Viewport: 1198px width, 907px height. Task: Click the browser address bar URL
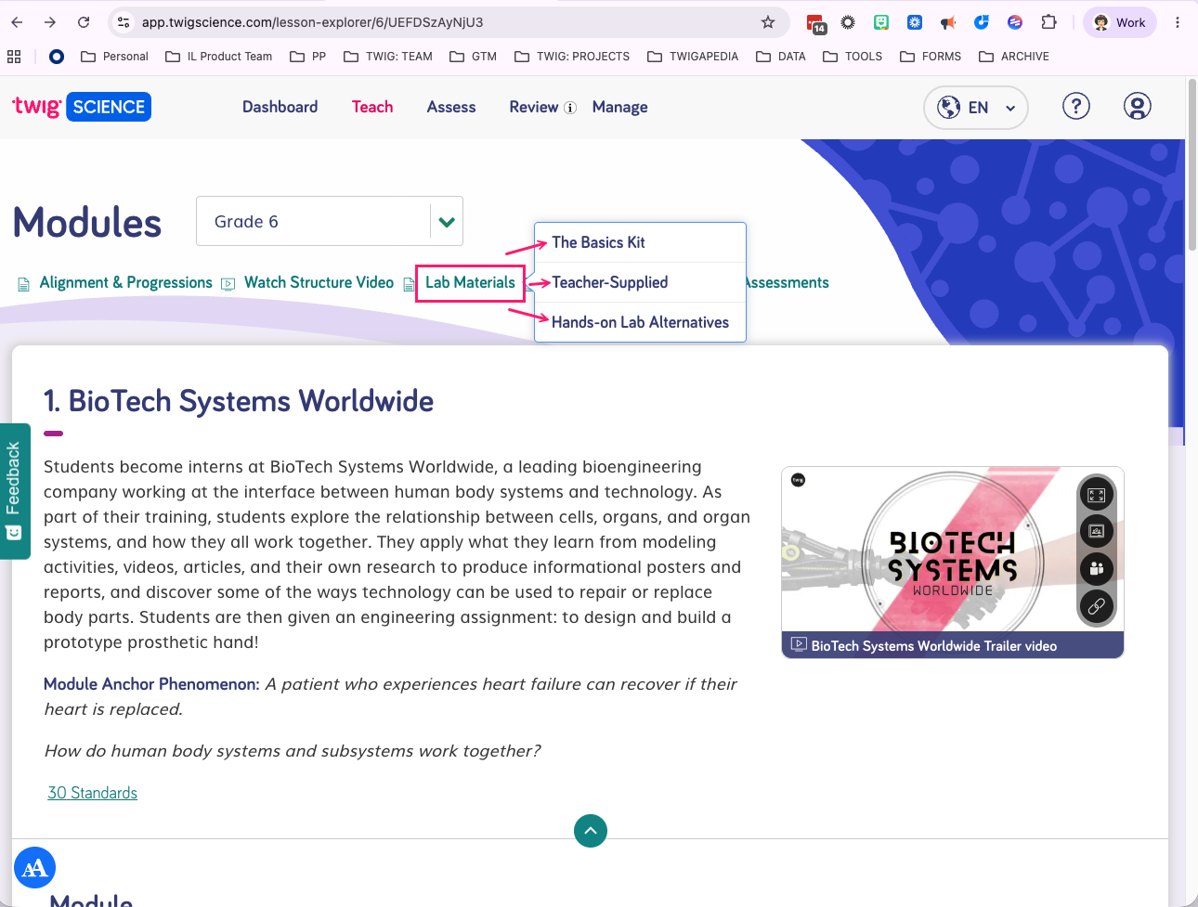312,22
